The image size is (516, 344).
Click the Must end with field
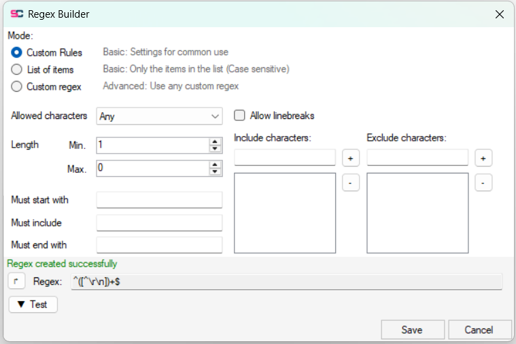(x=159, y=245)
